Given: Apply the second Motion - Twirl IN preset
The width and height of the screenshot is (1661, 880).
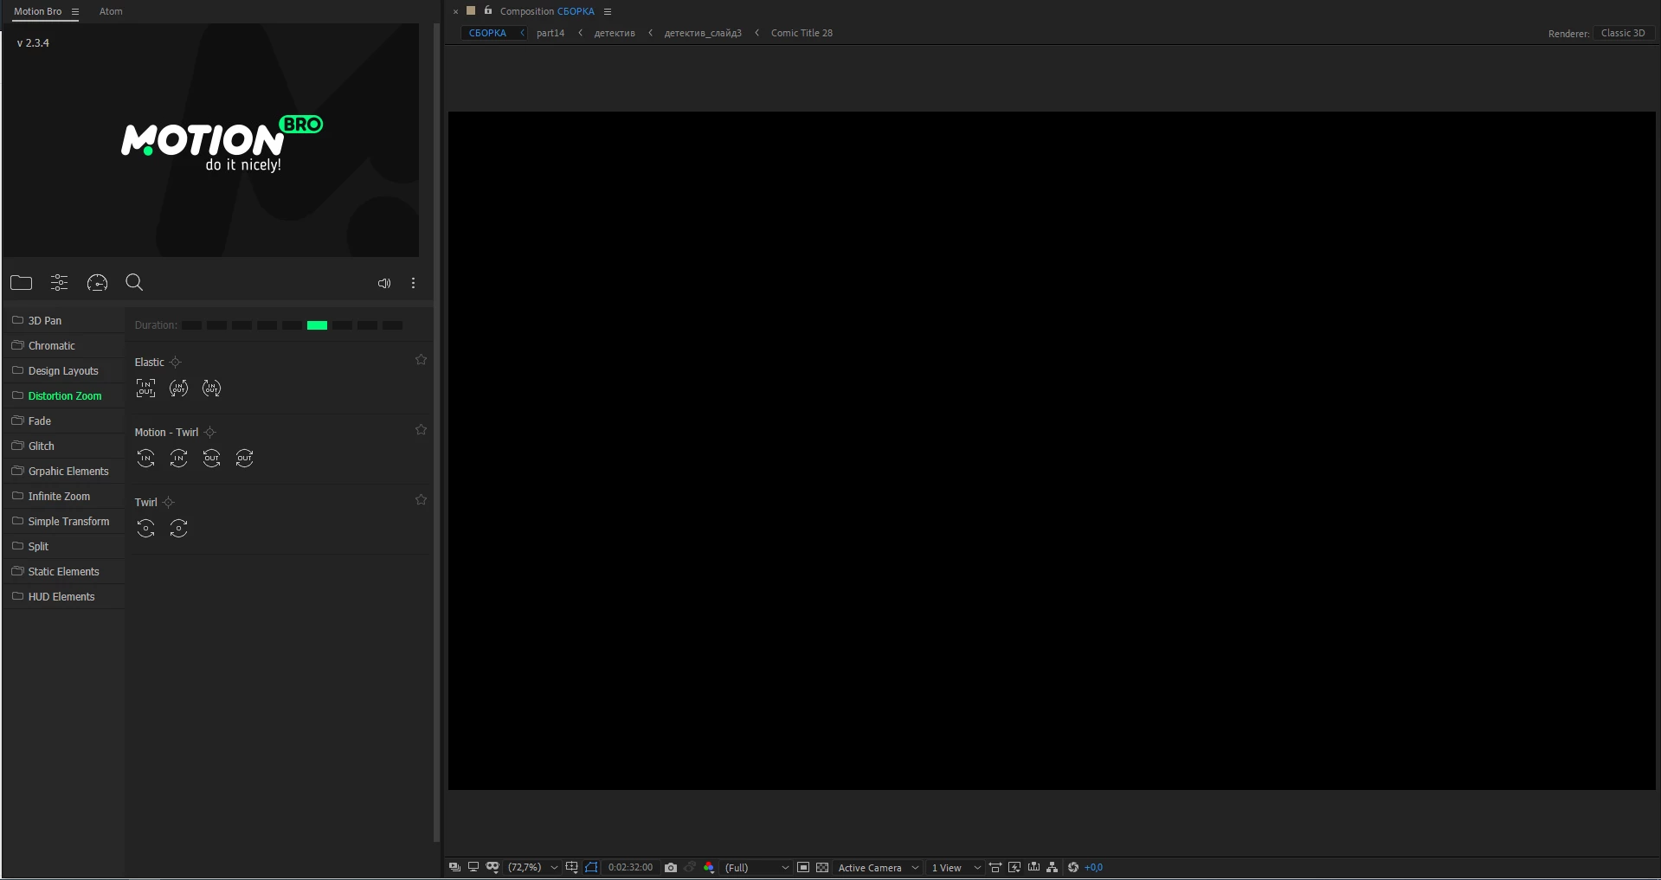Looking at the screenshot, I should pos(178,459).
